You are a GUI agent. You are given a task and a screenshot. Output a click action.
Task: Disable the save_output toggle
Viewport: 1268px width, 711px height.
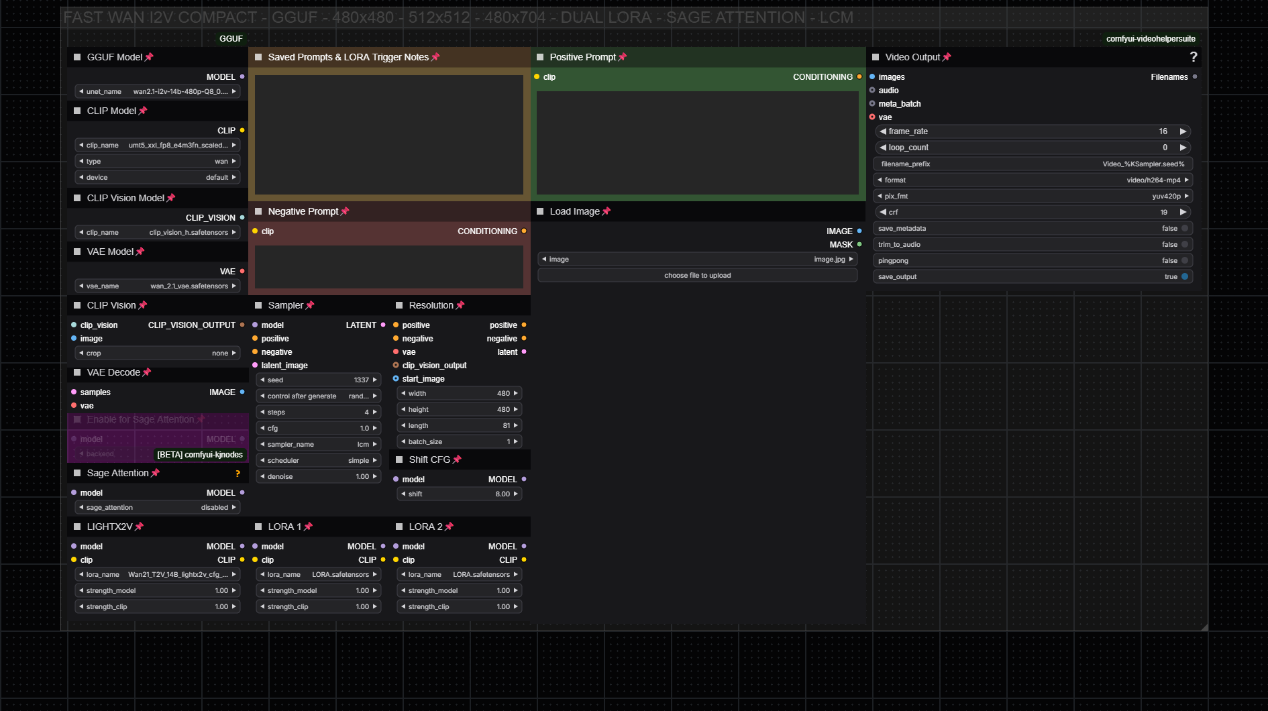1184,277
